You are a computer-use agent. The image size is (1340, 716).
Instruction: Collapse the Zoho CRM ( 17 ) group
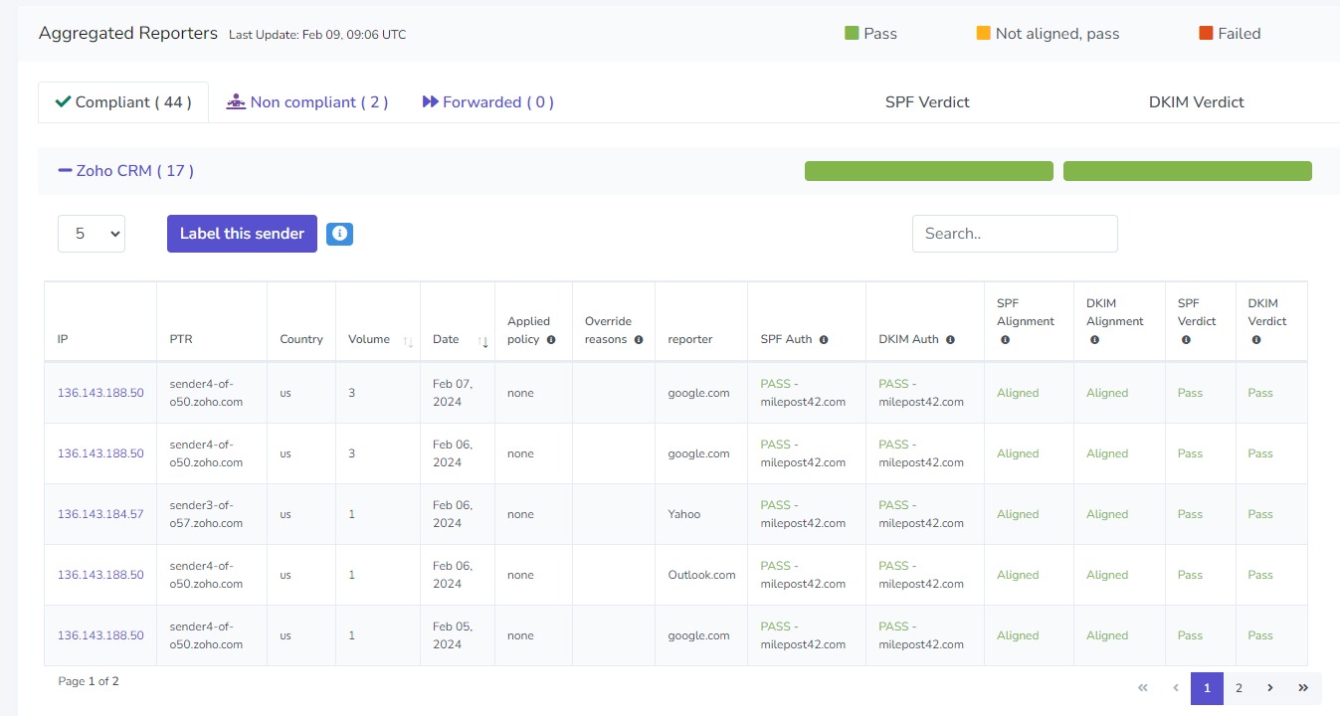pos(126,171)
